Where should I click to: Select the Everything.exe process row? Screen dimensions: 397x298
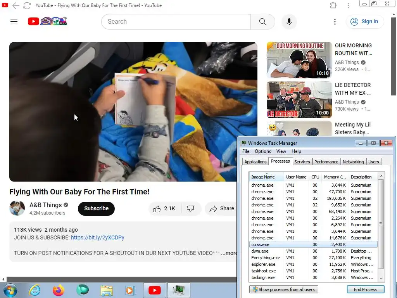coord(313,258)
